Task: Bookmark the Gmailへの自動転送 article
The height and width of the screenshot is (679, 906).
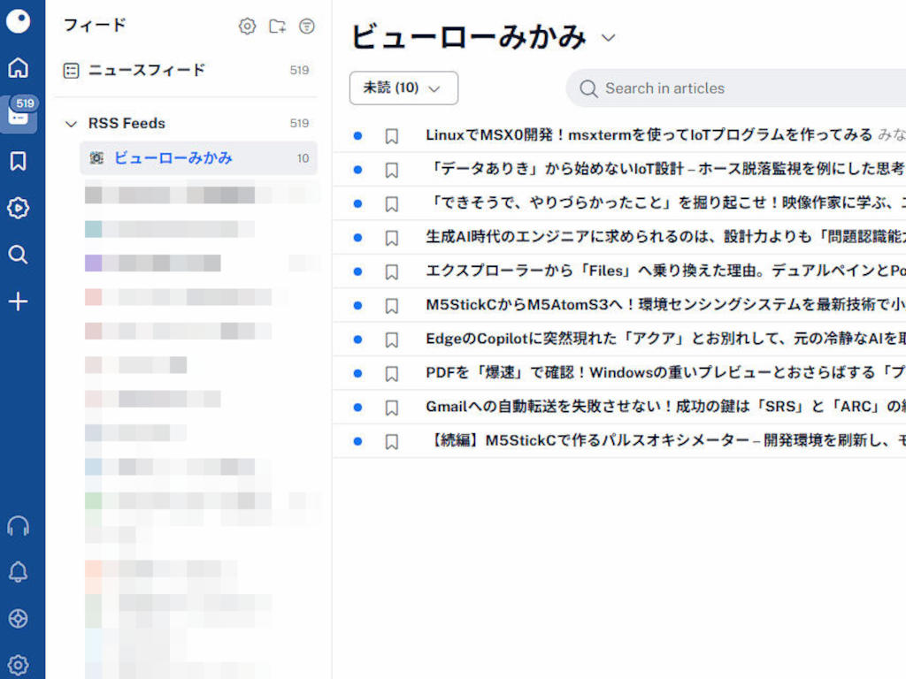Action: tap(392, 408)
